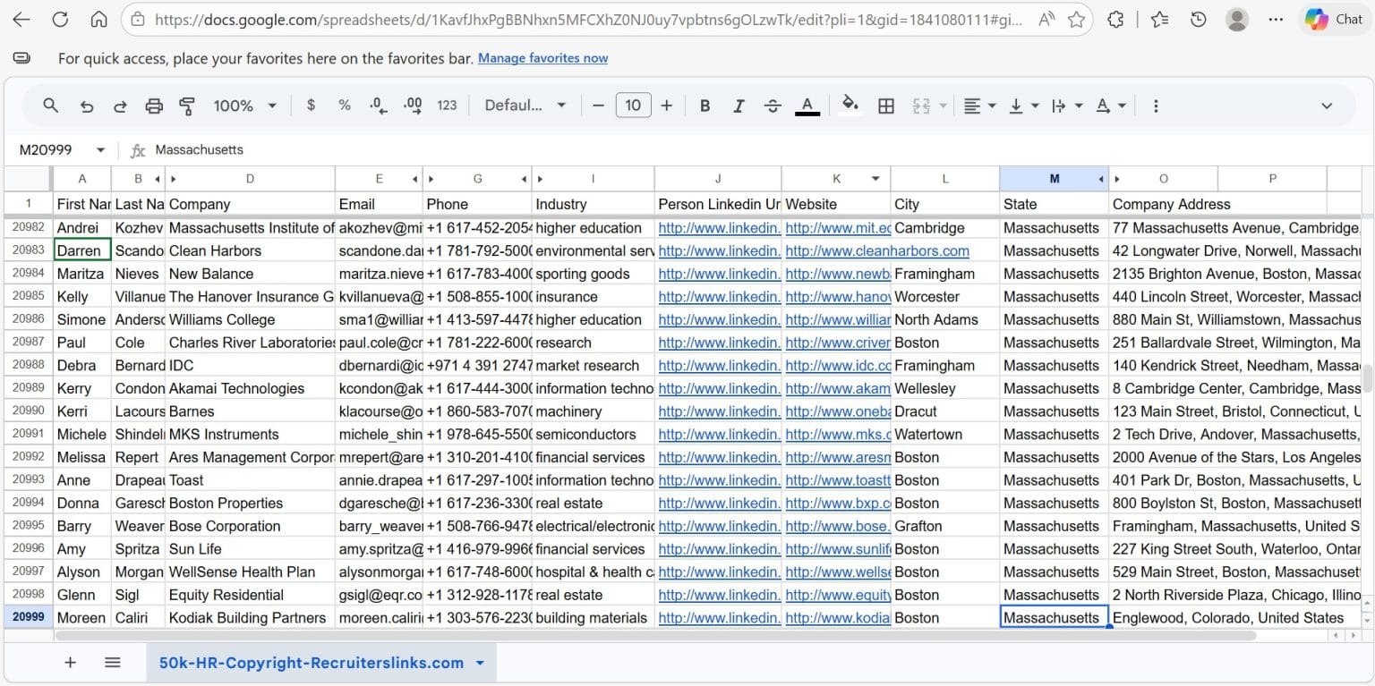The height and width of the screenshot is (686, 1375).
Task: Format selection as percent
Action: (345, 106)
